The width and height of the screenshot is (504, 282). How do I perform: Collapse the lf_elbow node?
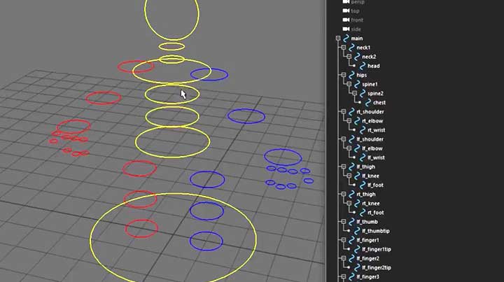[349, 148]
